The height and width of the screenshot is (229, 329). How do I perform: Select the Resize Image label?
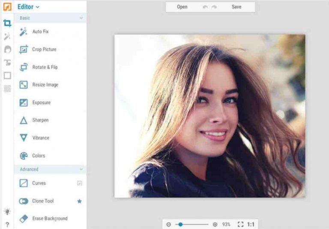[x=45, y=85]
